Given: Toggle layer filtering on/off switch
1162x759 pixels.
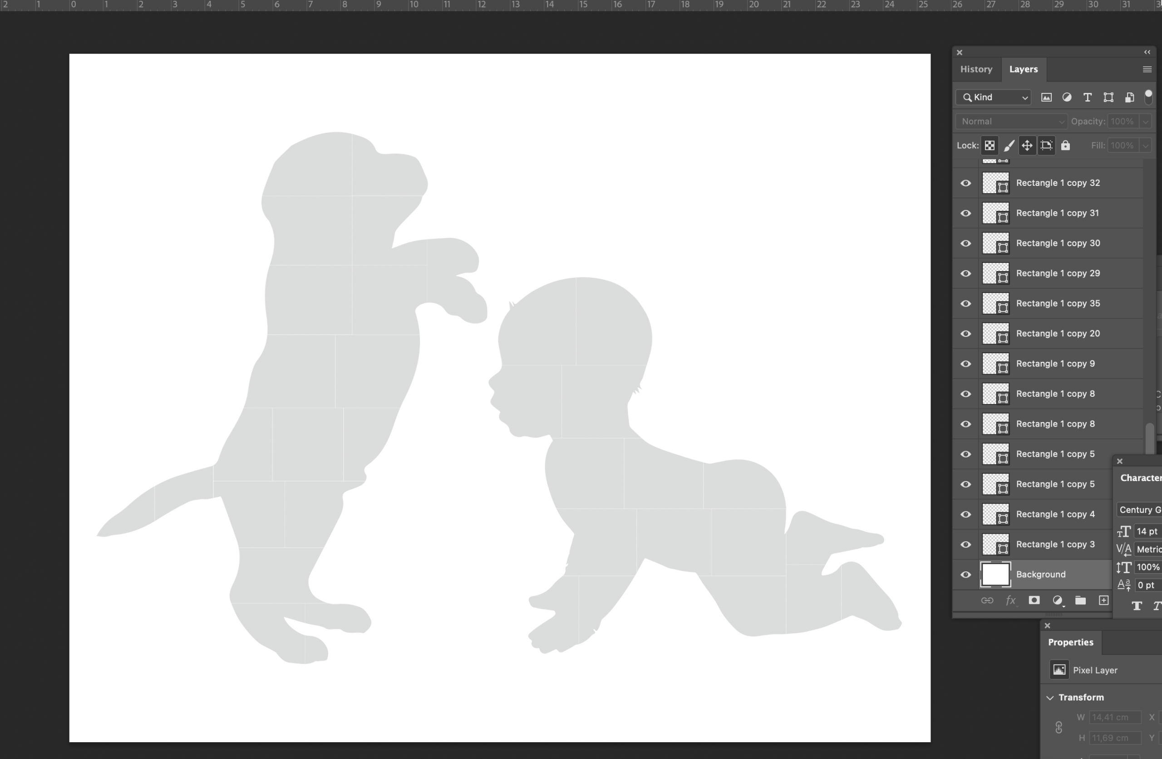Looking at the screenshot, I should click(x=1148, y=97).
